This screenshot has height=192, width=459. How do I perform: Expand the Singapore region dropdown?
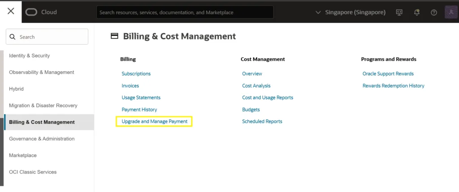351,13
